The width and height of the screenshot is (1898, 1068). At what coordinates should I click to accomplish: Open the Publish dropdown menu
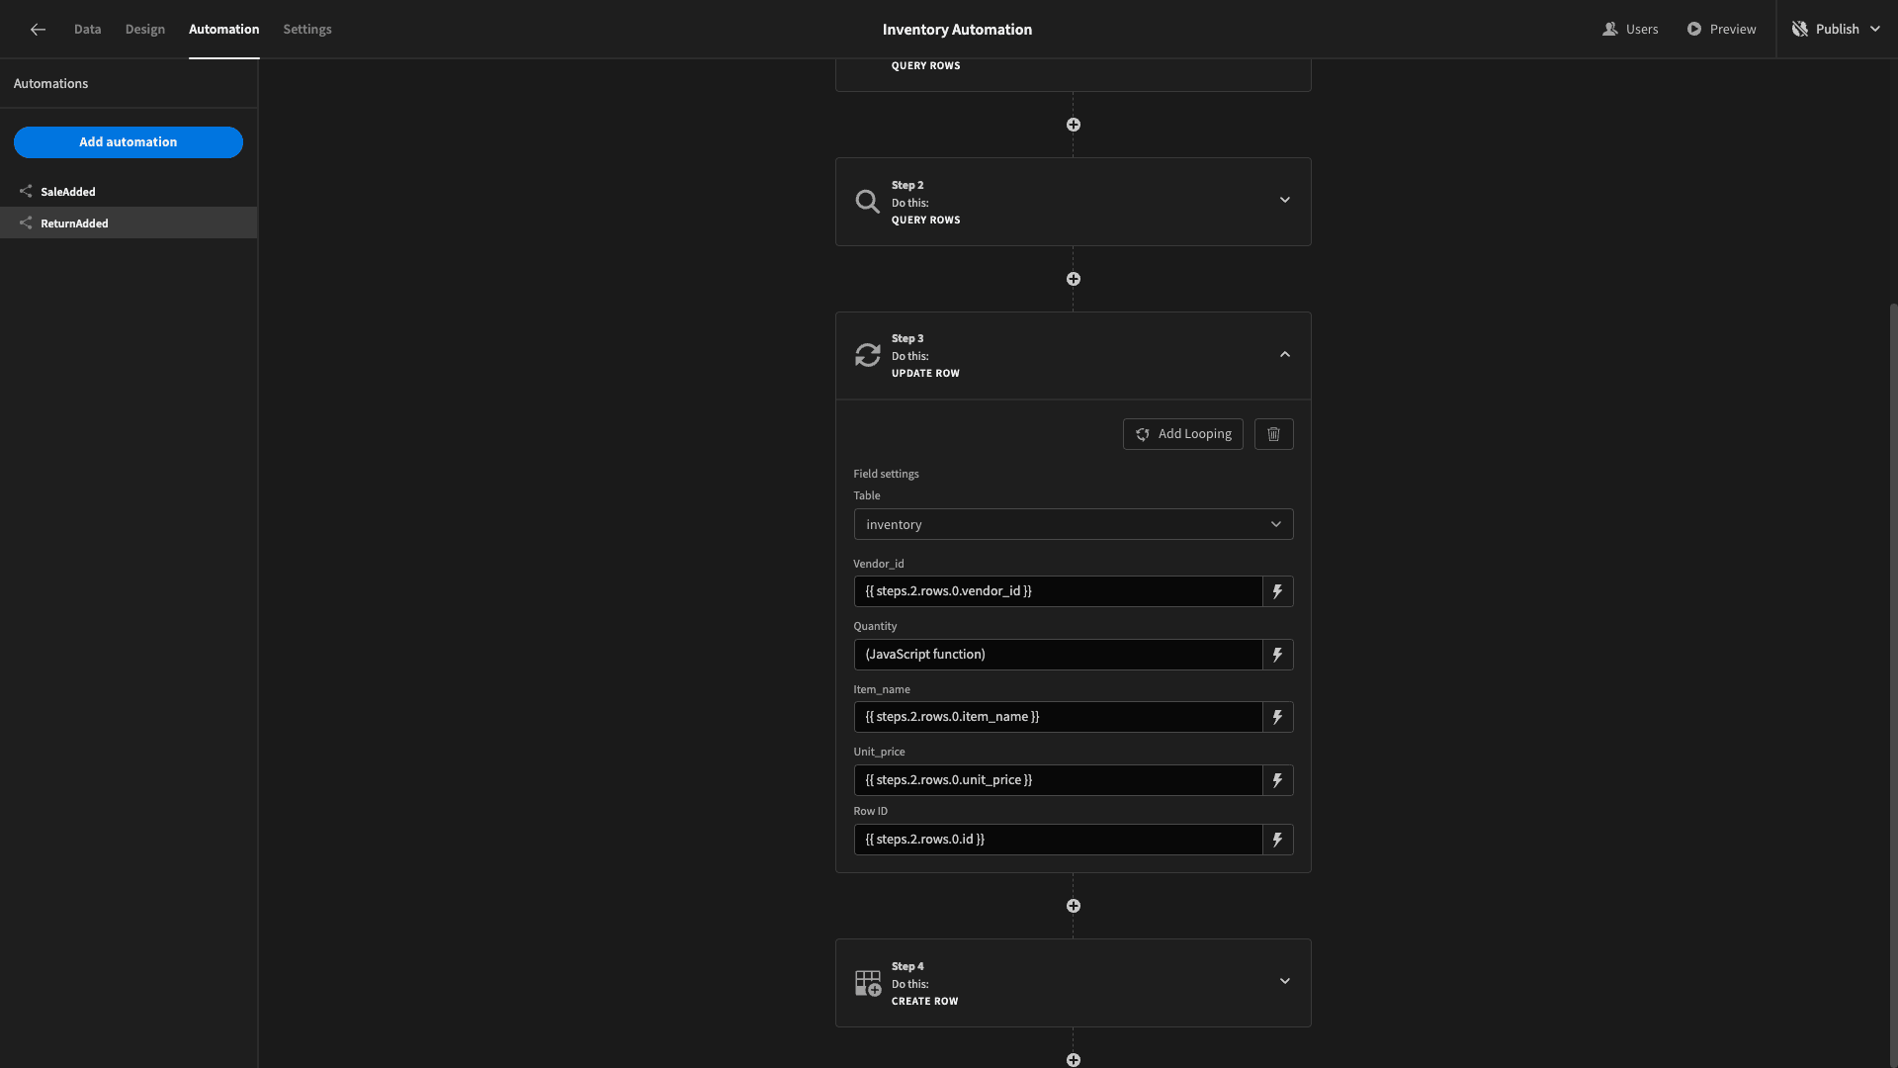1836,29
